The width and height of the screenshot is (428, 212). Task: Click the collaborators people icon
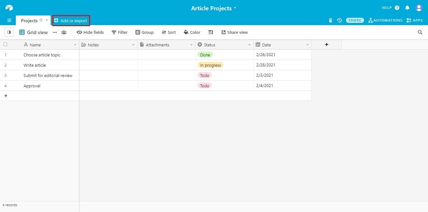pyautogui.click(x=64, y=32)
